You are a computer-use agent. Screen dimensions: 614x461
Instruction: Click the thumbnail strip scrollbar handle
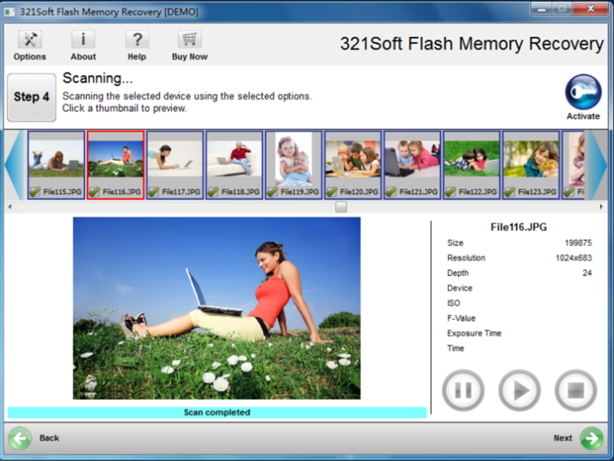click(341, 207)
